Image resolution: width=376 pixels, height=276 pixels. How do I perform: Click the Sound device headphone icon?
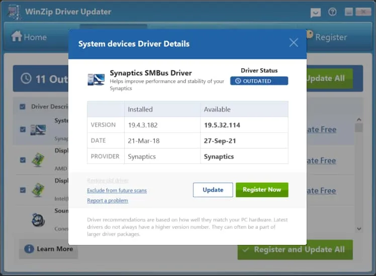38,220
